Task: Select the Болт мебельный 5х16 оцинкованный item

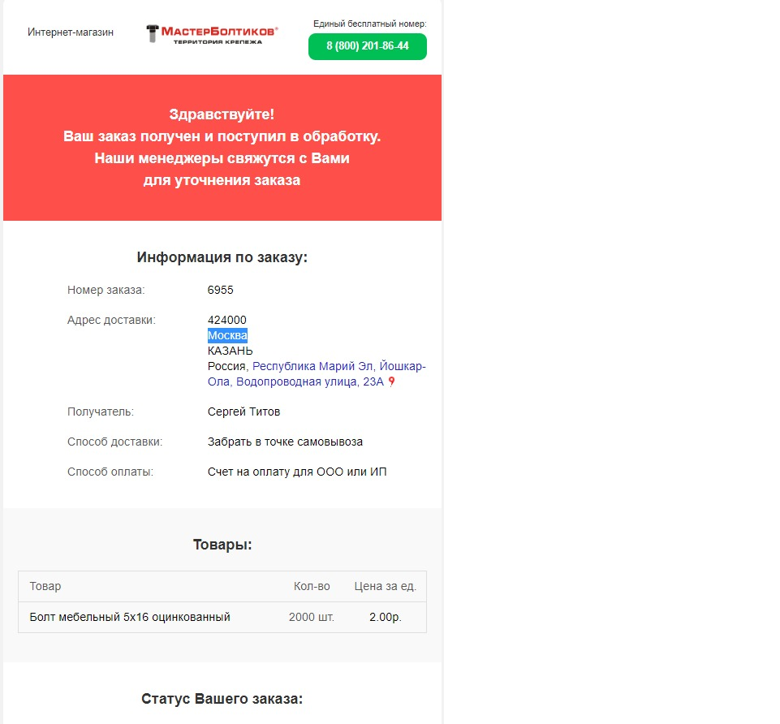Action: tap(130, 617)
